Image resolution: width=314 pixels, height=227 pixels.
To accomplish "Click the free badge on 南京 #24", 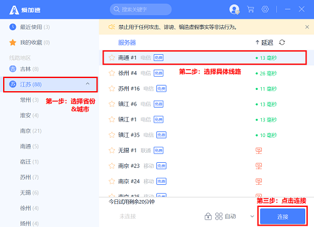I will [x=161, y=181].
